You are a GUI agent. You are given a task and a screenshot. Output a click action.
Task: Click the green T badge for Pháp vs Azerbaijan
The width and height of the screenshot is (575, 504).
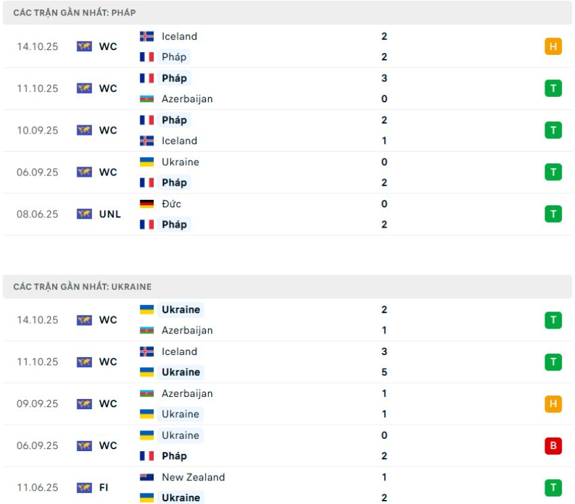pyautogui.click(x=553, y=88)
